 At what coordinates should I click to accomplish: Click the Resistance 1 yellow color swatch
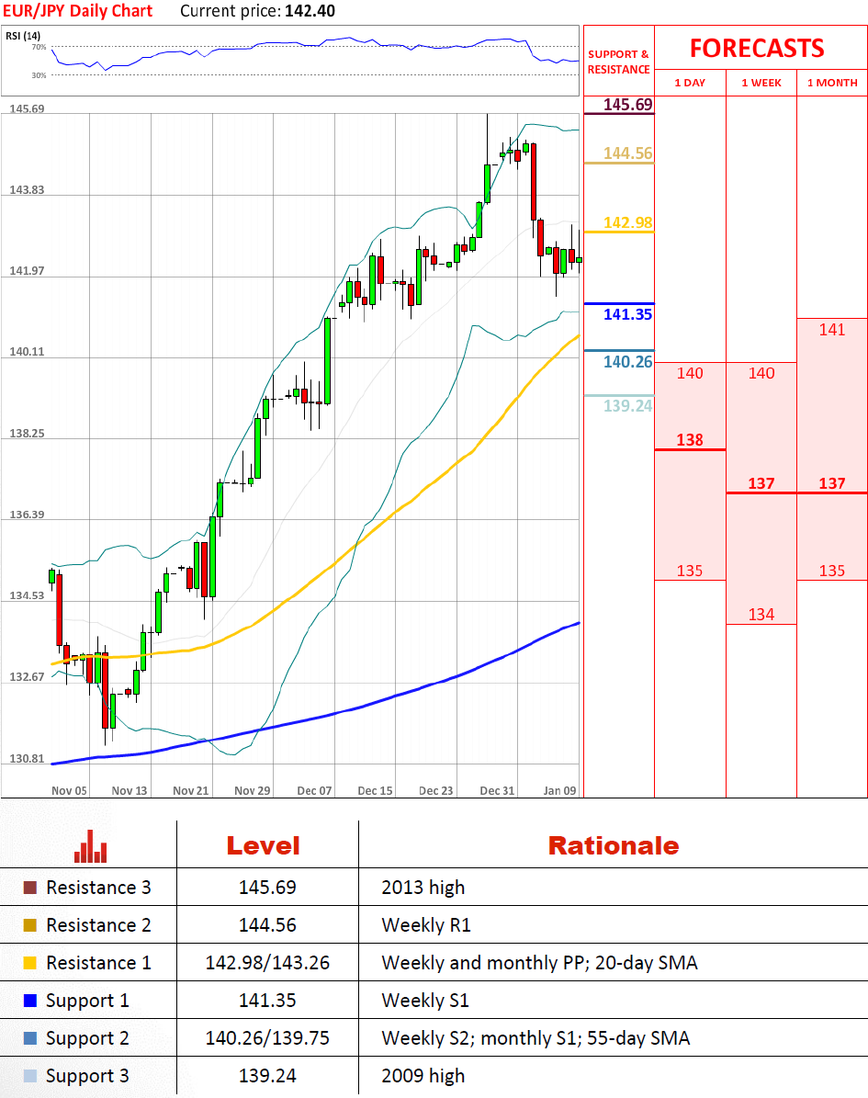tap(30, 963)
